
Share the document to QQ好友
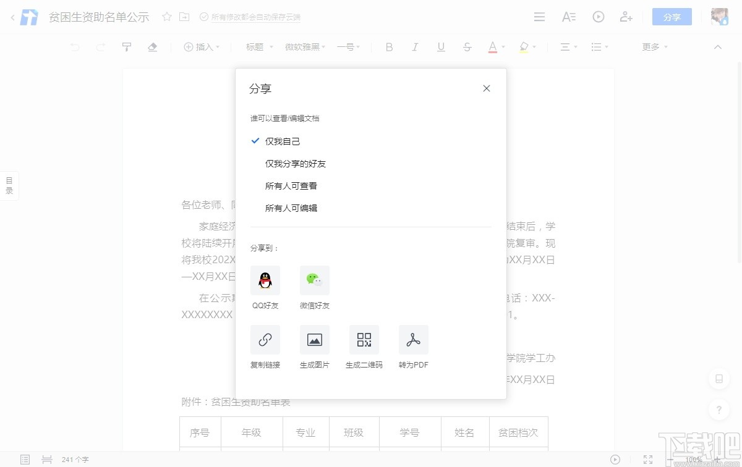point(265,280)
